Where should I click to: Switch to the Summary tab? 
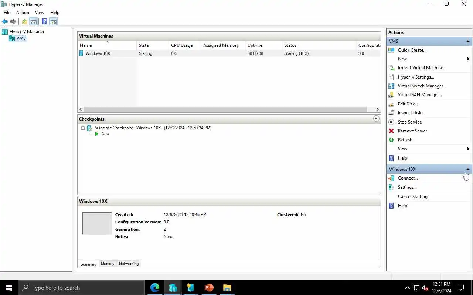88,264
